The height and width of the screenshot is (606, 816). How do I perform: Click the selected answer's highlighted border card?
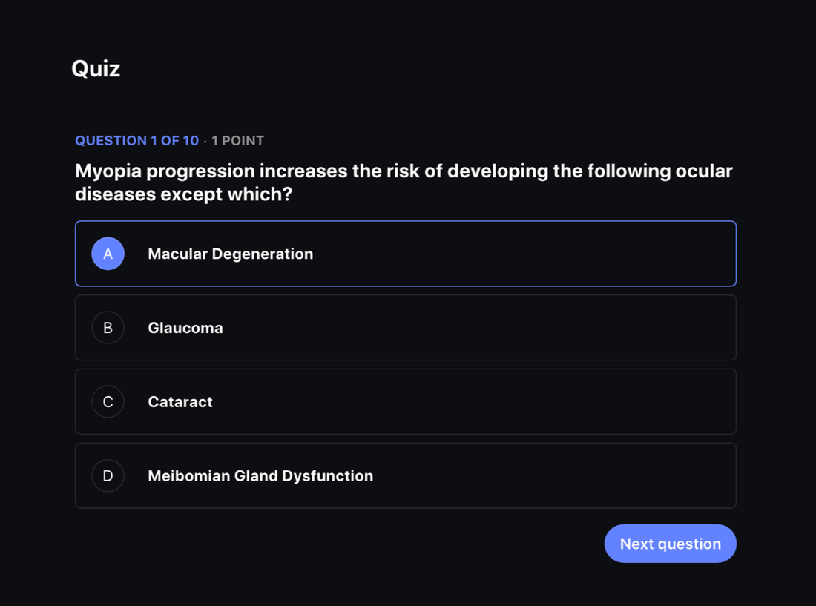click(x=406, y=253)
